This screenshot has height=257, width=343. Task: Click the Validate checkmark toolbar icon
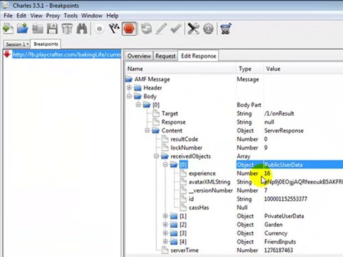click(x=176, y=29)
